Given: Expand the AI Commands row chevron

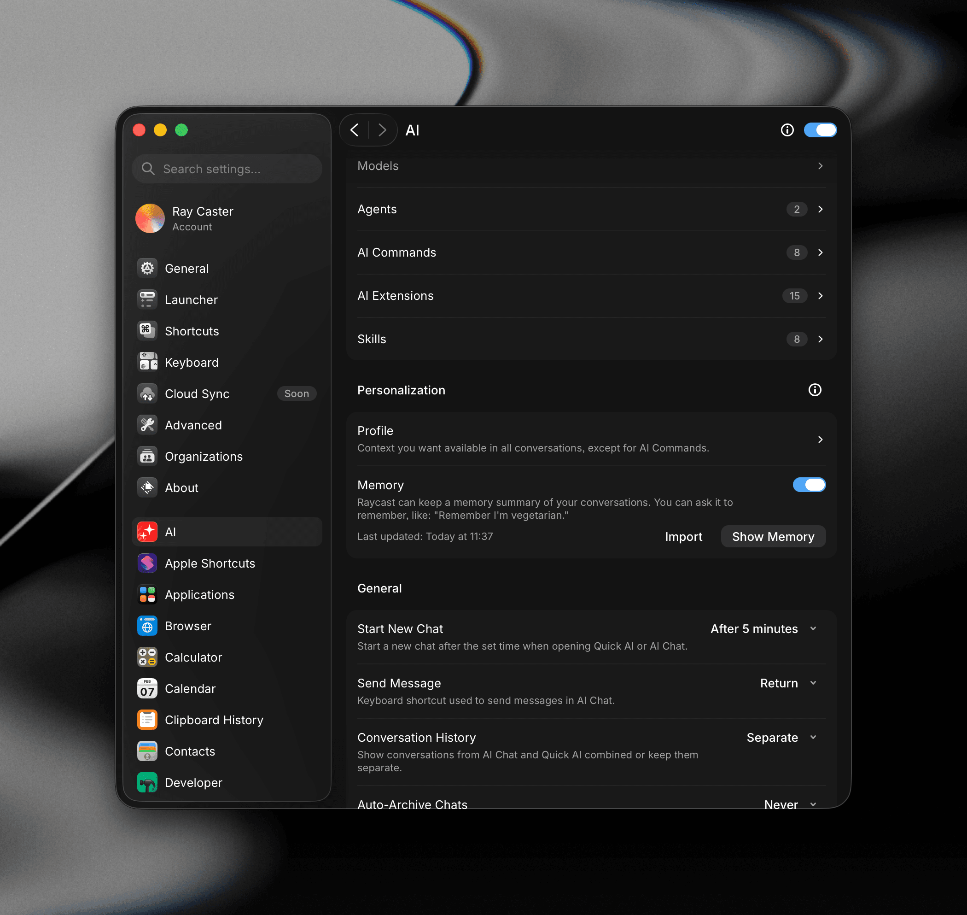Looking at the screenshot, I should click(820, 252).
